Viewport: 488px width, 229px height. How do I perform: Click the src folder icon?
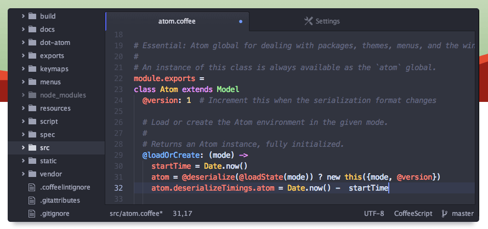click(x=32, y=147)
